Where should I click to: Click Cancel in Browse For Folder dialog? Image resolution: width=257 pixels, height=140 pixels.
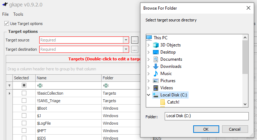point(235,129)
